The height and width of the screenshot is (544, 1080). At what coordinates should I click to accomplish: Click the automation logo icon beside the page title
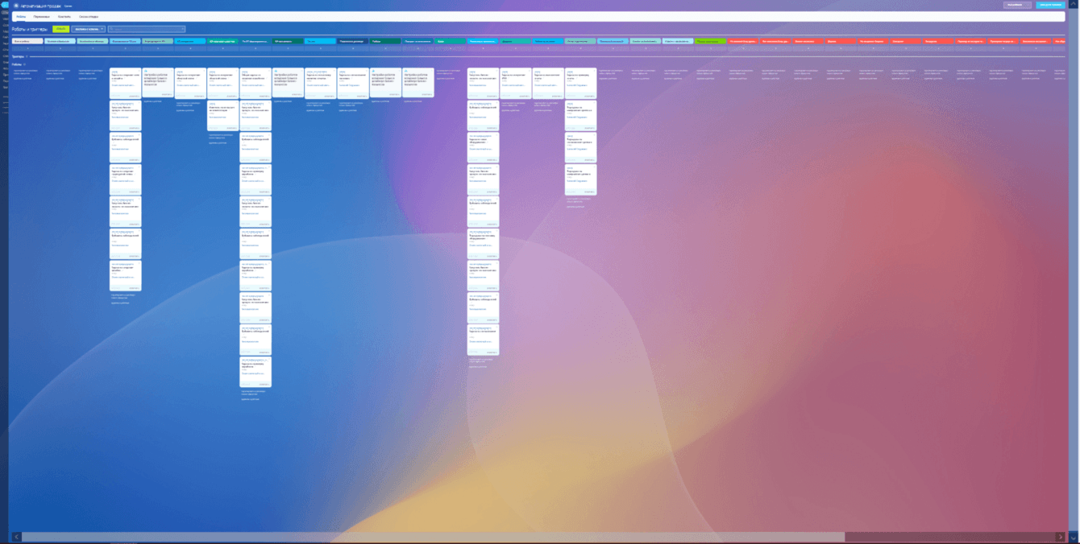pos(15,6)
